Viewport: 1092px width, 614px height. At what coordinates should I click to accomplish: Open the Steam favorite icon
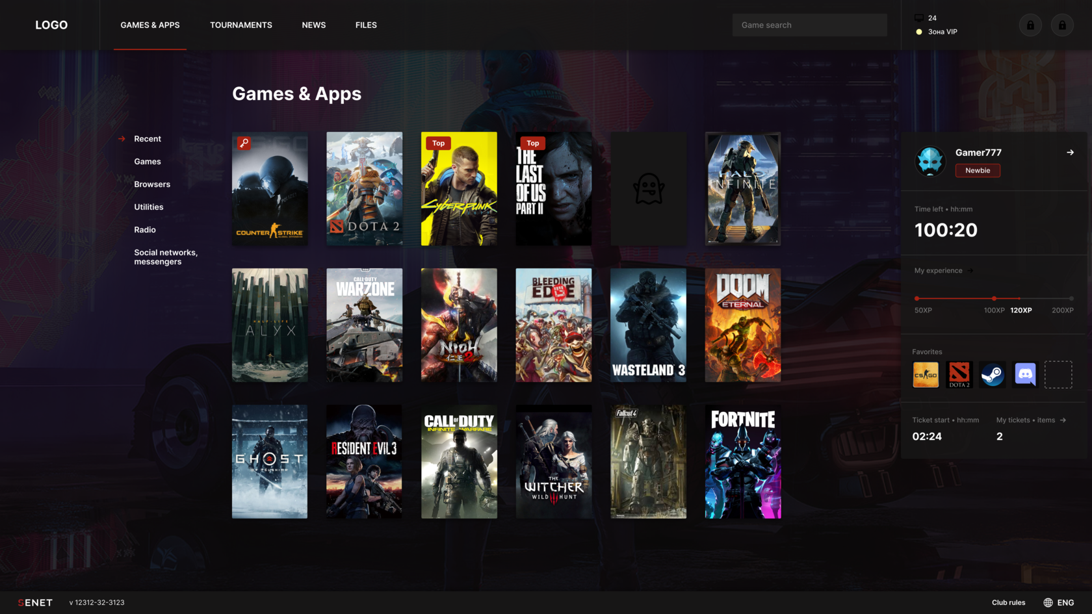(x=992, y=375)
